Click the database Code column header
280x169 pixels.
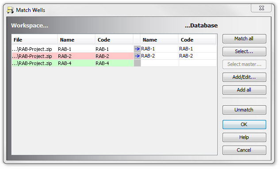(197, 40)
